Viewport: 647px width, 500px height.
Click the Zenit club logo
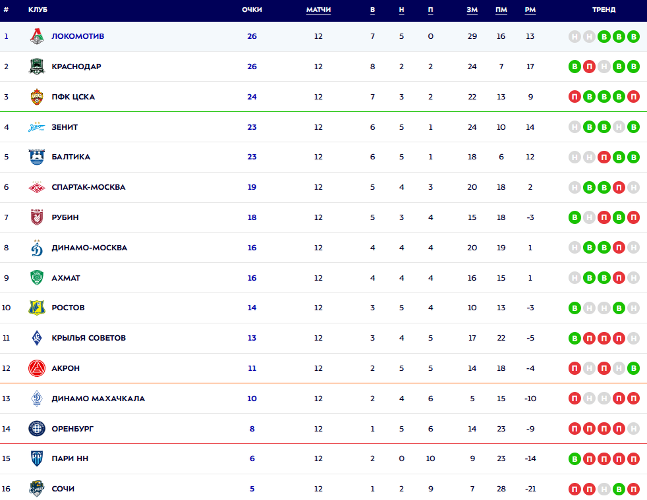[37, 127]
